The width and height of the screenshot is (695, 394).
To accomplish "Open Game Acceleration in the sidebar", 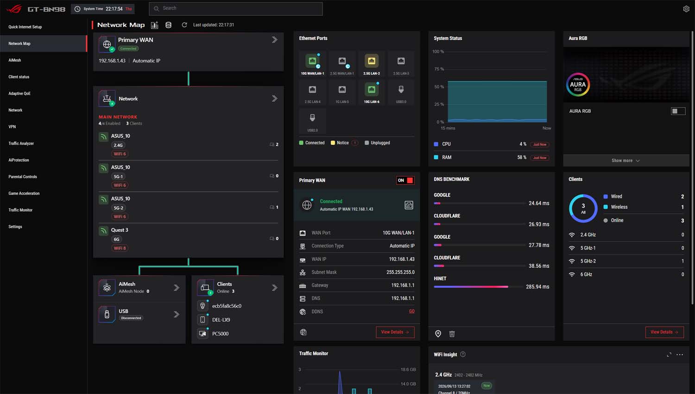I will pos(44,193).
